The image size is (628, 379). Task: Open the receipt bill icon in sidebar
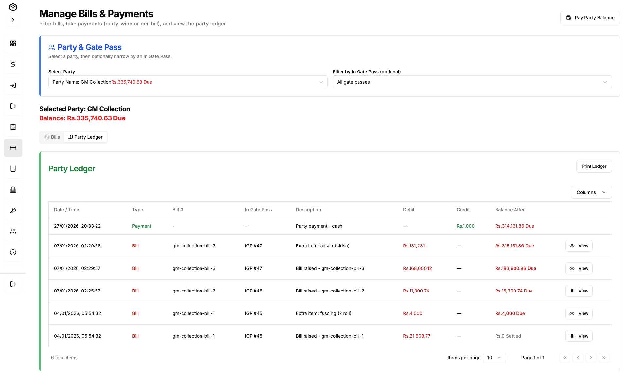pos(13,127)
